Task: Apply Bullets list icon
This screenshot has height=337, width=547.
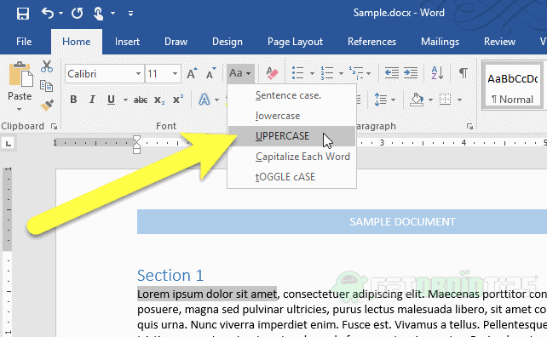Action: pos(297,73)
